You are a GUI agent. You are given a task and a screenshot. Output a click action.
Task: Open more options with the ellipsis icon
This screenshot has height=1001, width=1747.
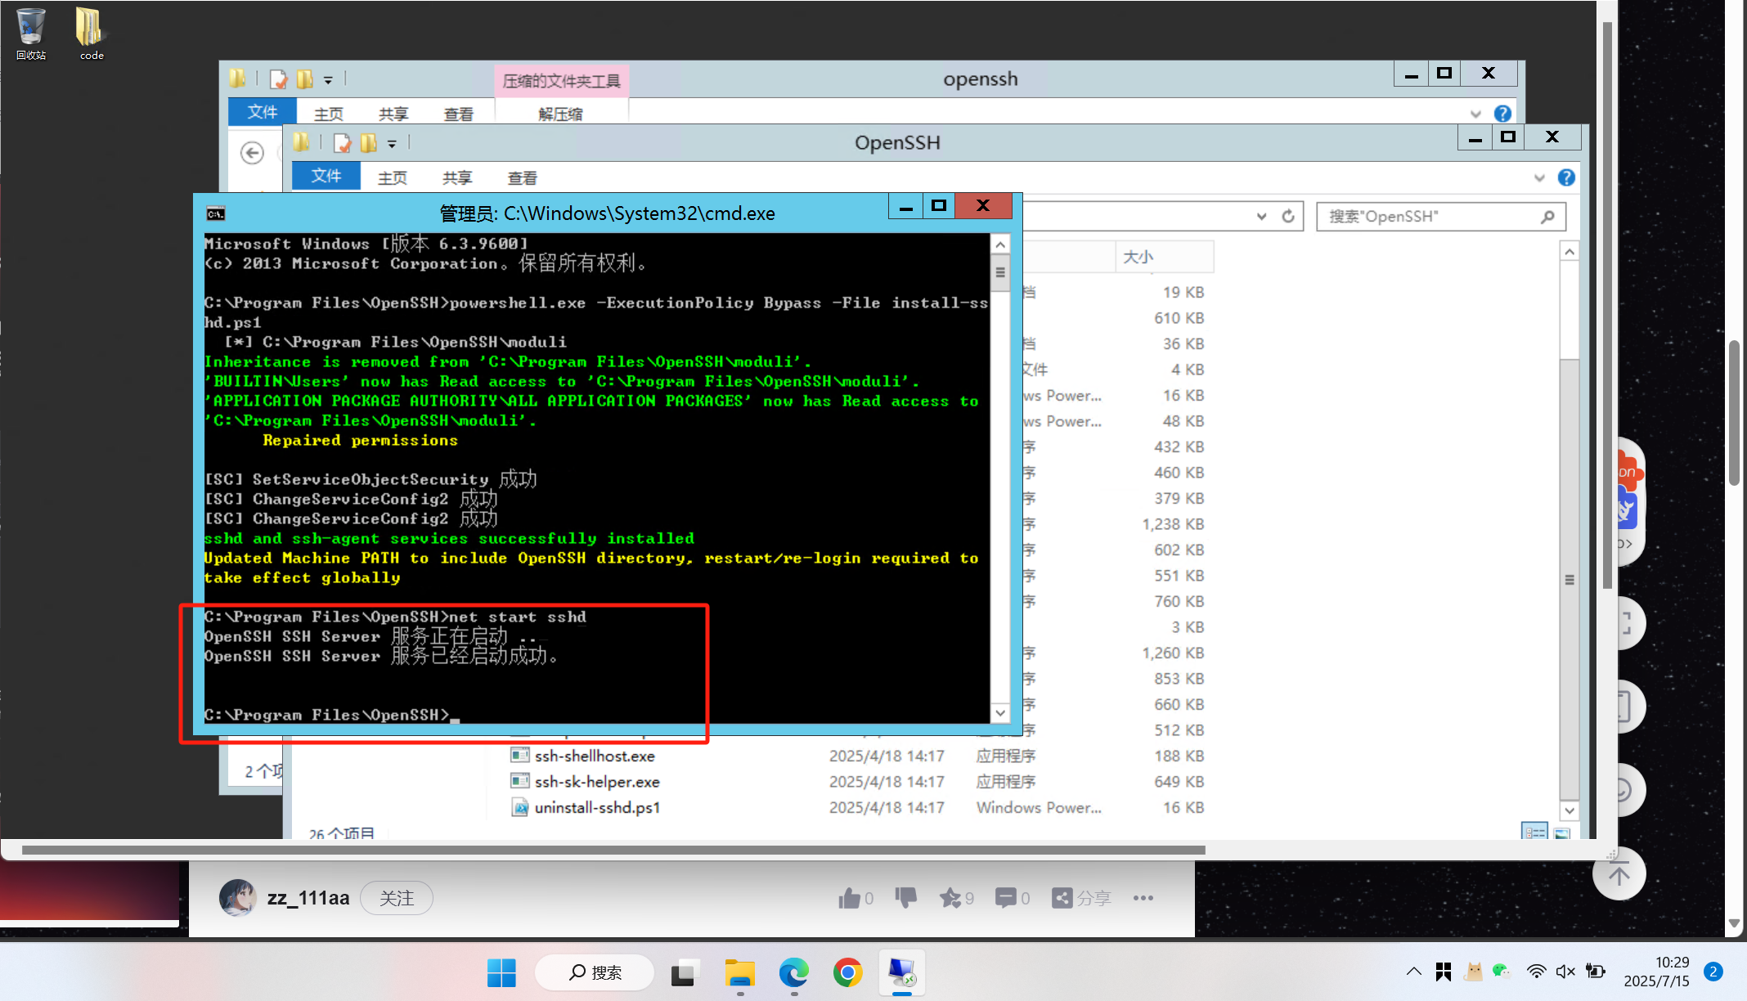(1143, 898)
